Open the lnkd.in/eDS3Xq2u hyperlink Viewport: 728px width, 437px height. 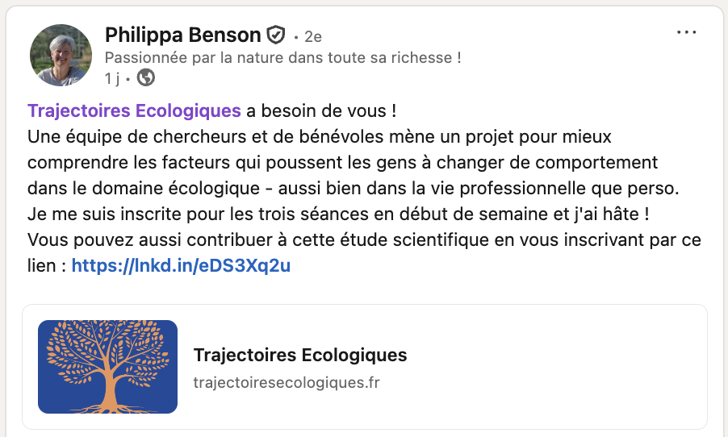click(x=181, y=265)
